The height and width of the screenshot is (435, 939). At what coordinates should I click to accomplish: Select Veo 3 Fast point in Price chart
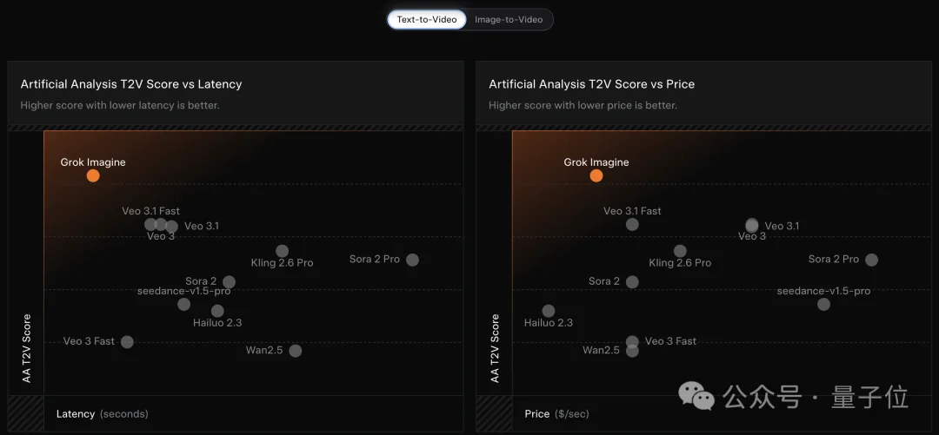click(632, 341)
